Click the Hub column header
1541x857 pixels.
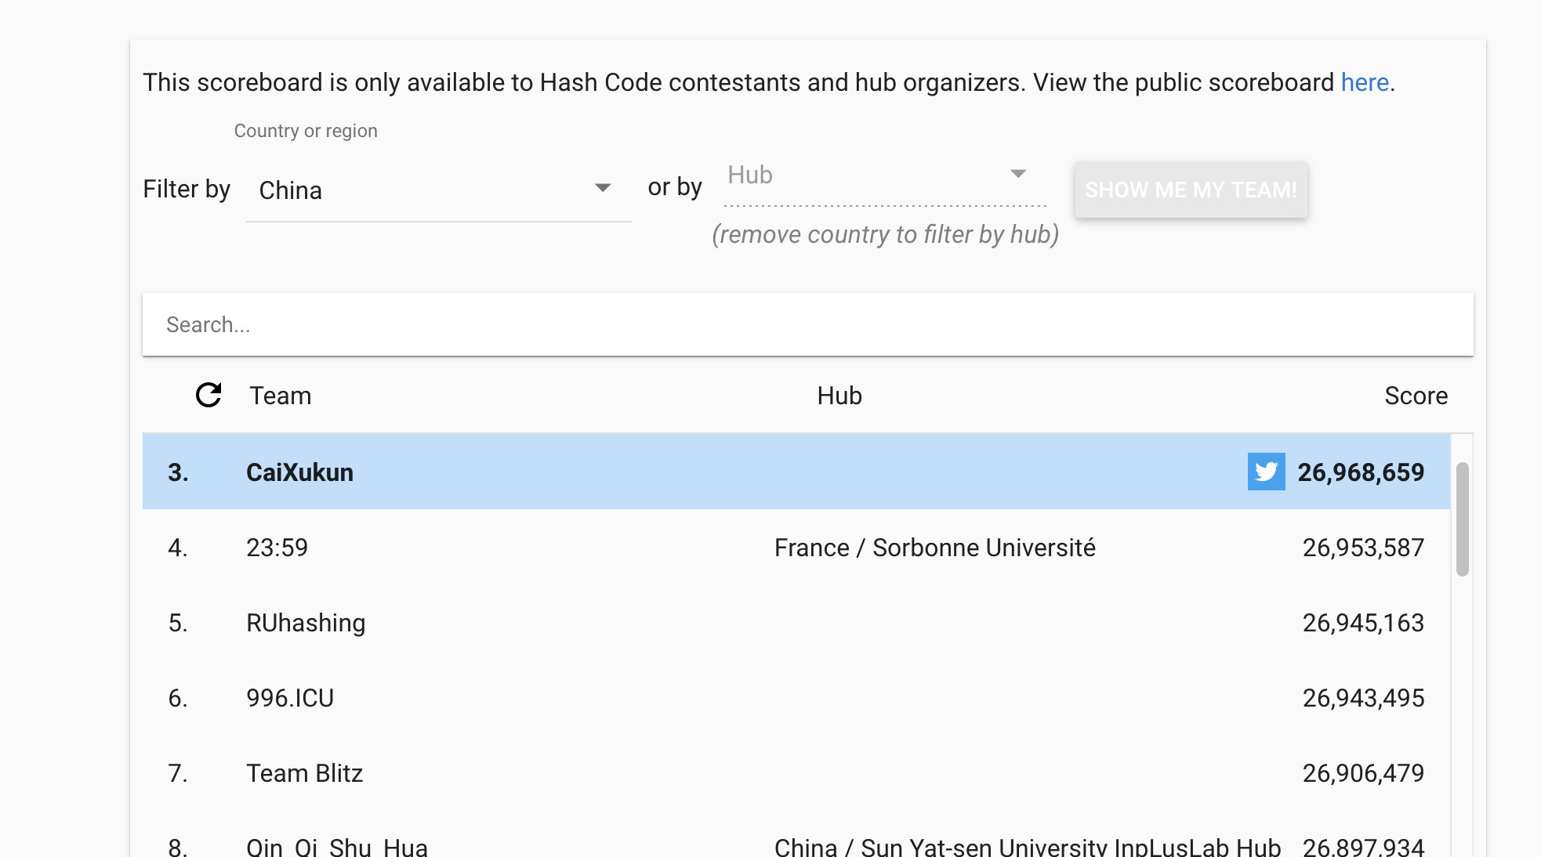(x=839, y=396)
